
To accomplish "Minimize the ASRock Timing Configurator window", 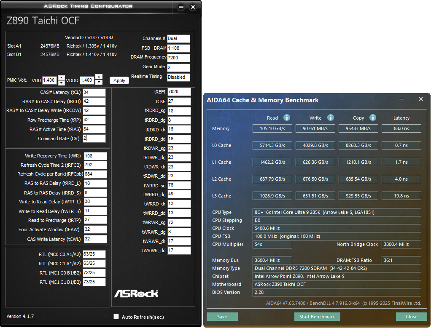I will (181, 7).
